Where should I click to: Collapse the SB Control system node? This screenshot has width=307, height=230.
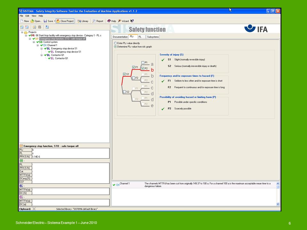[x=34, y=42]
